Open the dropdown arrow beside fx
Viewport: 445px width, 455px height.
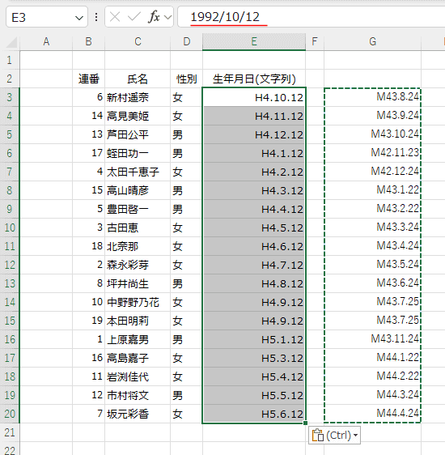click(167, 18)
